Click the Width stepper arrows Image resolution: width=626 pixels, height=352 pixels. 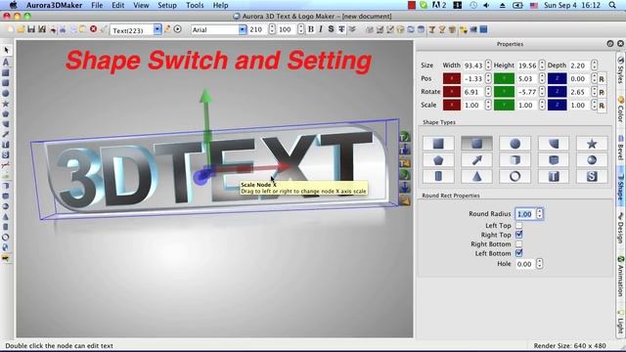point(488,66)
